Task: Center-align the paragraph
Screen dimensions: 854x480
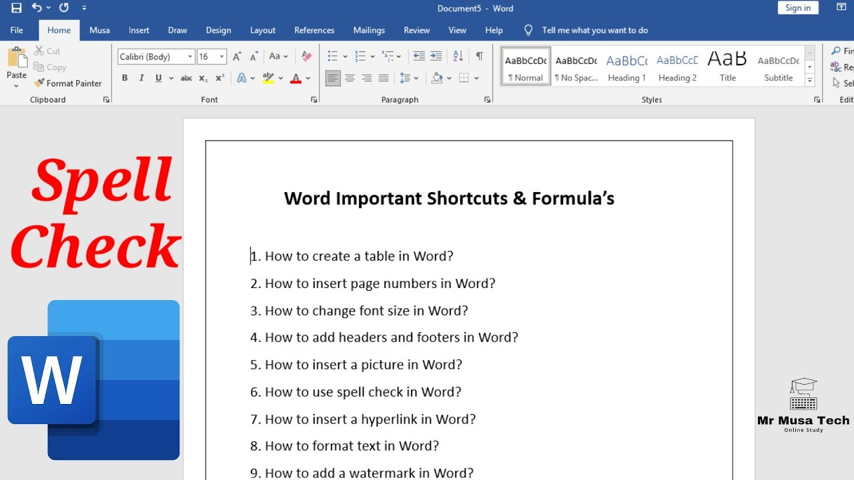Action: click(x=350, y=78)
